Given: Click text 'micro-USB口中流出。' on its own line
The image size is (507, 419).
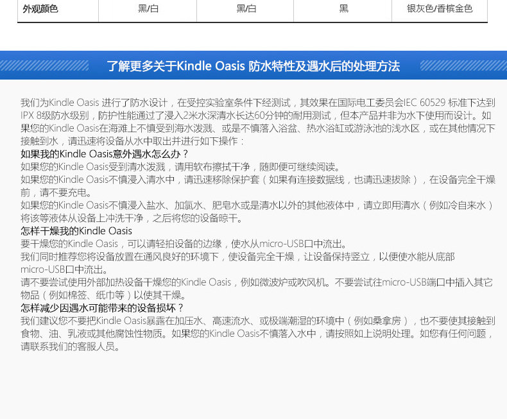Looking at the screenshot, I should (x=64, y=269).
